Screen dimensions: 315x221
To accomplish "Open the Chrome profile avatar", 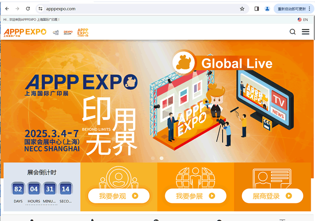I will [267, 9].
